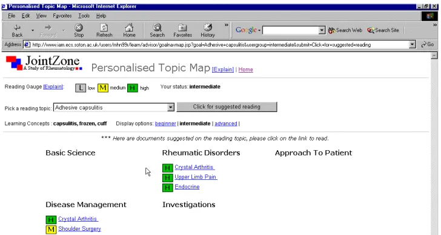Open the View menu
Screen dimensions: 441x235
41,16
